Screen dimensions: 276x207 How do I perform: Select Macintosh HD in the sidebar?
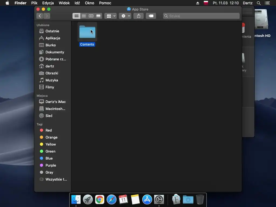click(x=55, y=109)
